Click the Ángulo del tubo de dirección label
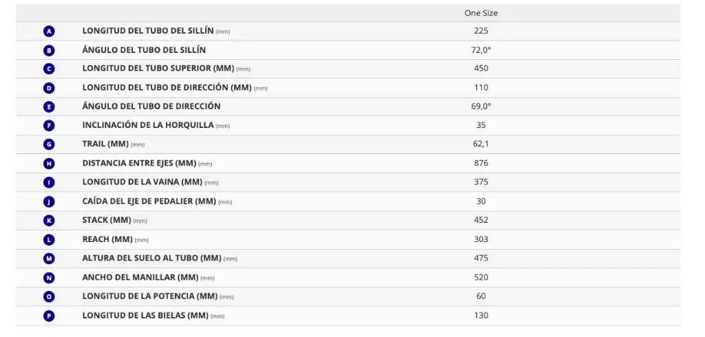705x337 pixels. pos(151,107)
